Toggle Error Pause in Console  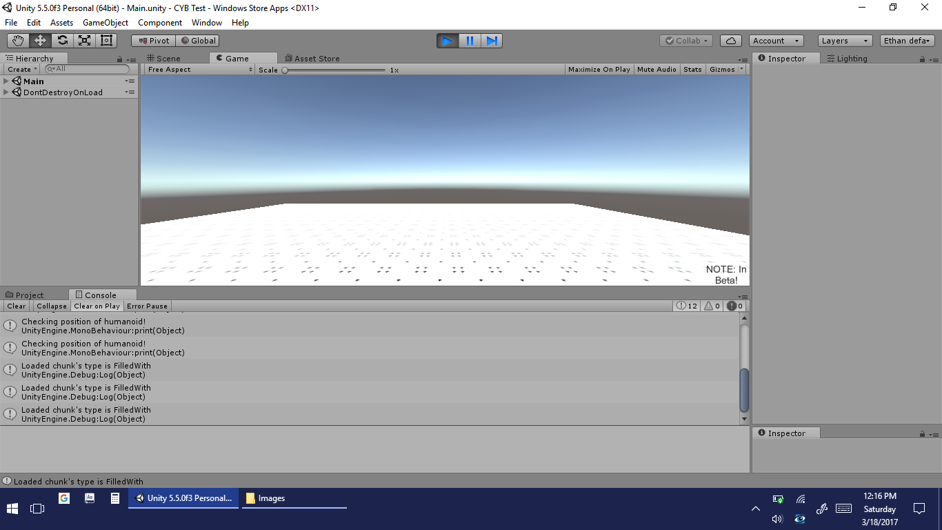[x=147, y=306]
